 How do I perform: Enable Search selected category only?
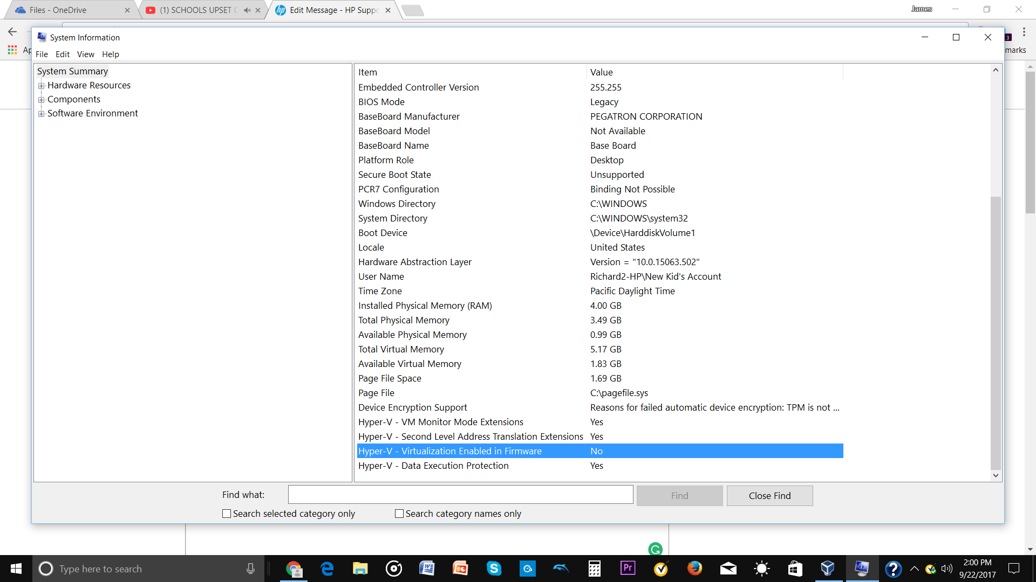[227, 514]
